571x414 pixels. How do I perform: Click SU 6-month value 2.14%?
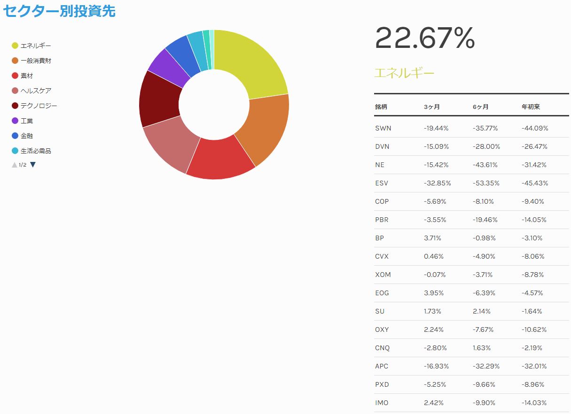pyautogui.click(x=481, y=311)
